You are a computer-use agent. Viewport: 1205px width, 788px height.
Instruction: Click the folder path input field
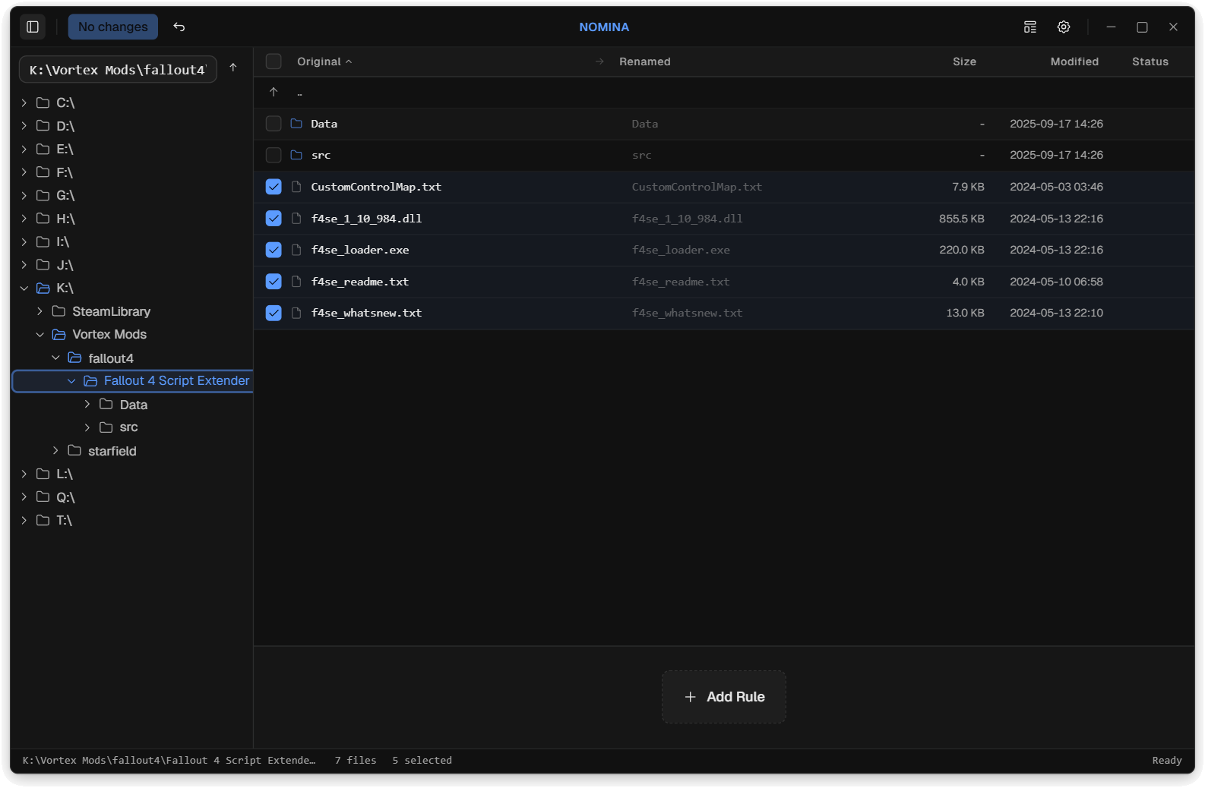tap(118, 70)
